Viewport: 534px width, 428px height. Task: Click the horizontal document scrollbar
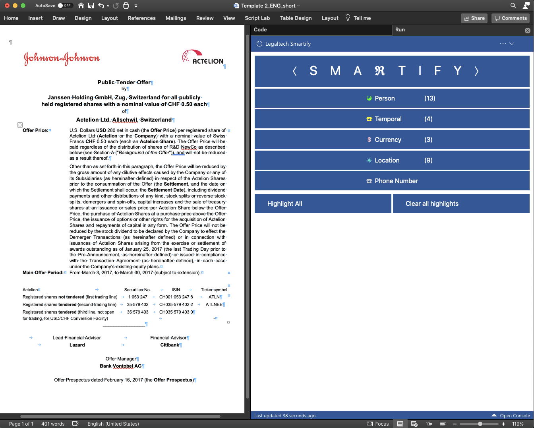coord(120,416)
